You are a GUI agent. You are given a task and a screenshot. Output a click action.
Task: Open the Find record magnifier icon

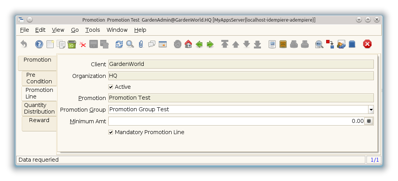130,44
